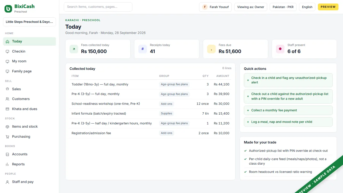Go to Checkin page in sidebar
This screenshot has width=343, height=193.
[x=29, y=51]
